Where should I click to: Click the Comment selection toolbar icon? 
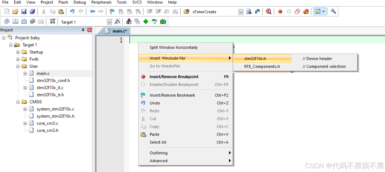pyautogui.click(x=167, y=12)
